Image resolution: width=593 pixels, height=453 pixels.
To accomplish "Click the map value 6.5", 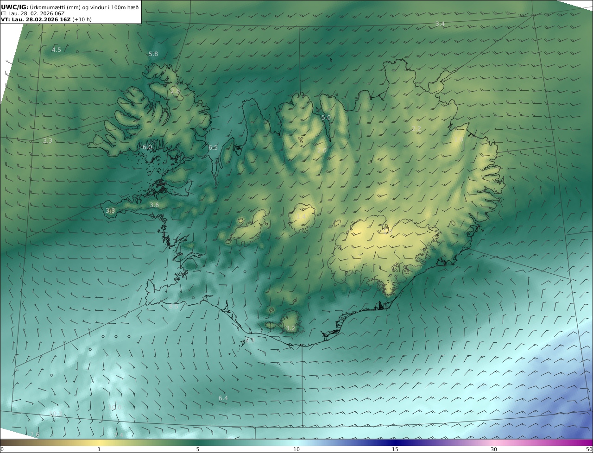I will [213, 148].
